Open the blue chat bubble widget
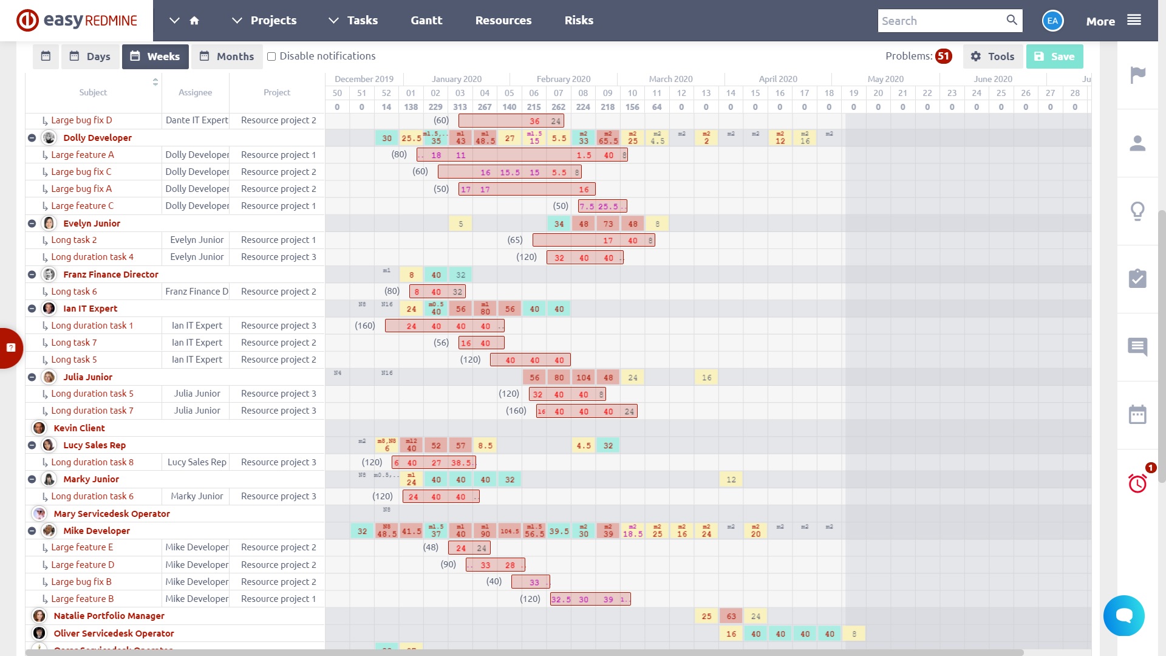This screenshot has width=1166, height=656. point(1123,615)
